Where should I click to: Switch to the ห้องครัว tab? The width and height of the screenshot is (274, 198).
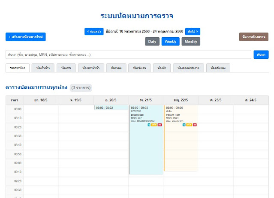click(x=66, y=68)
